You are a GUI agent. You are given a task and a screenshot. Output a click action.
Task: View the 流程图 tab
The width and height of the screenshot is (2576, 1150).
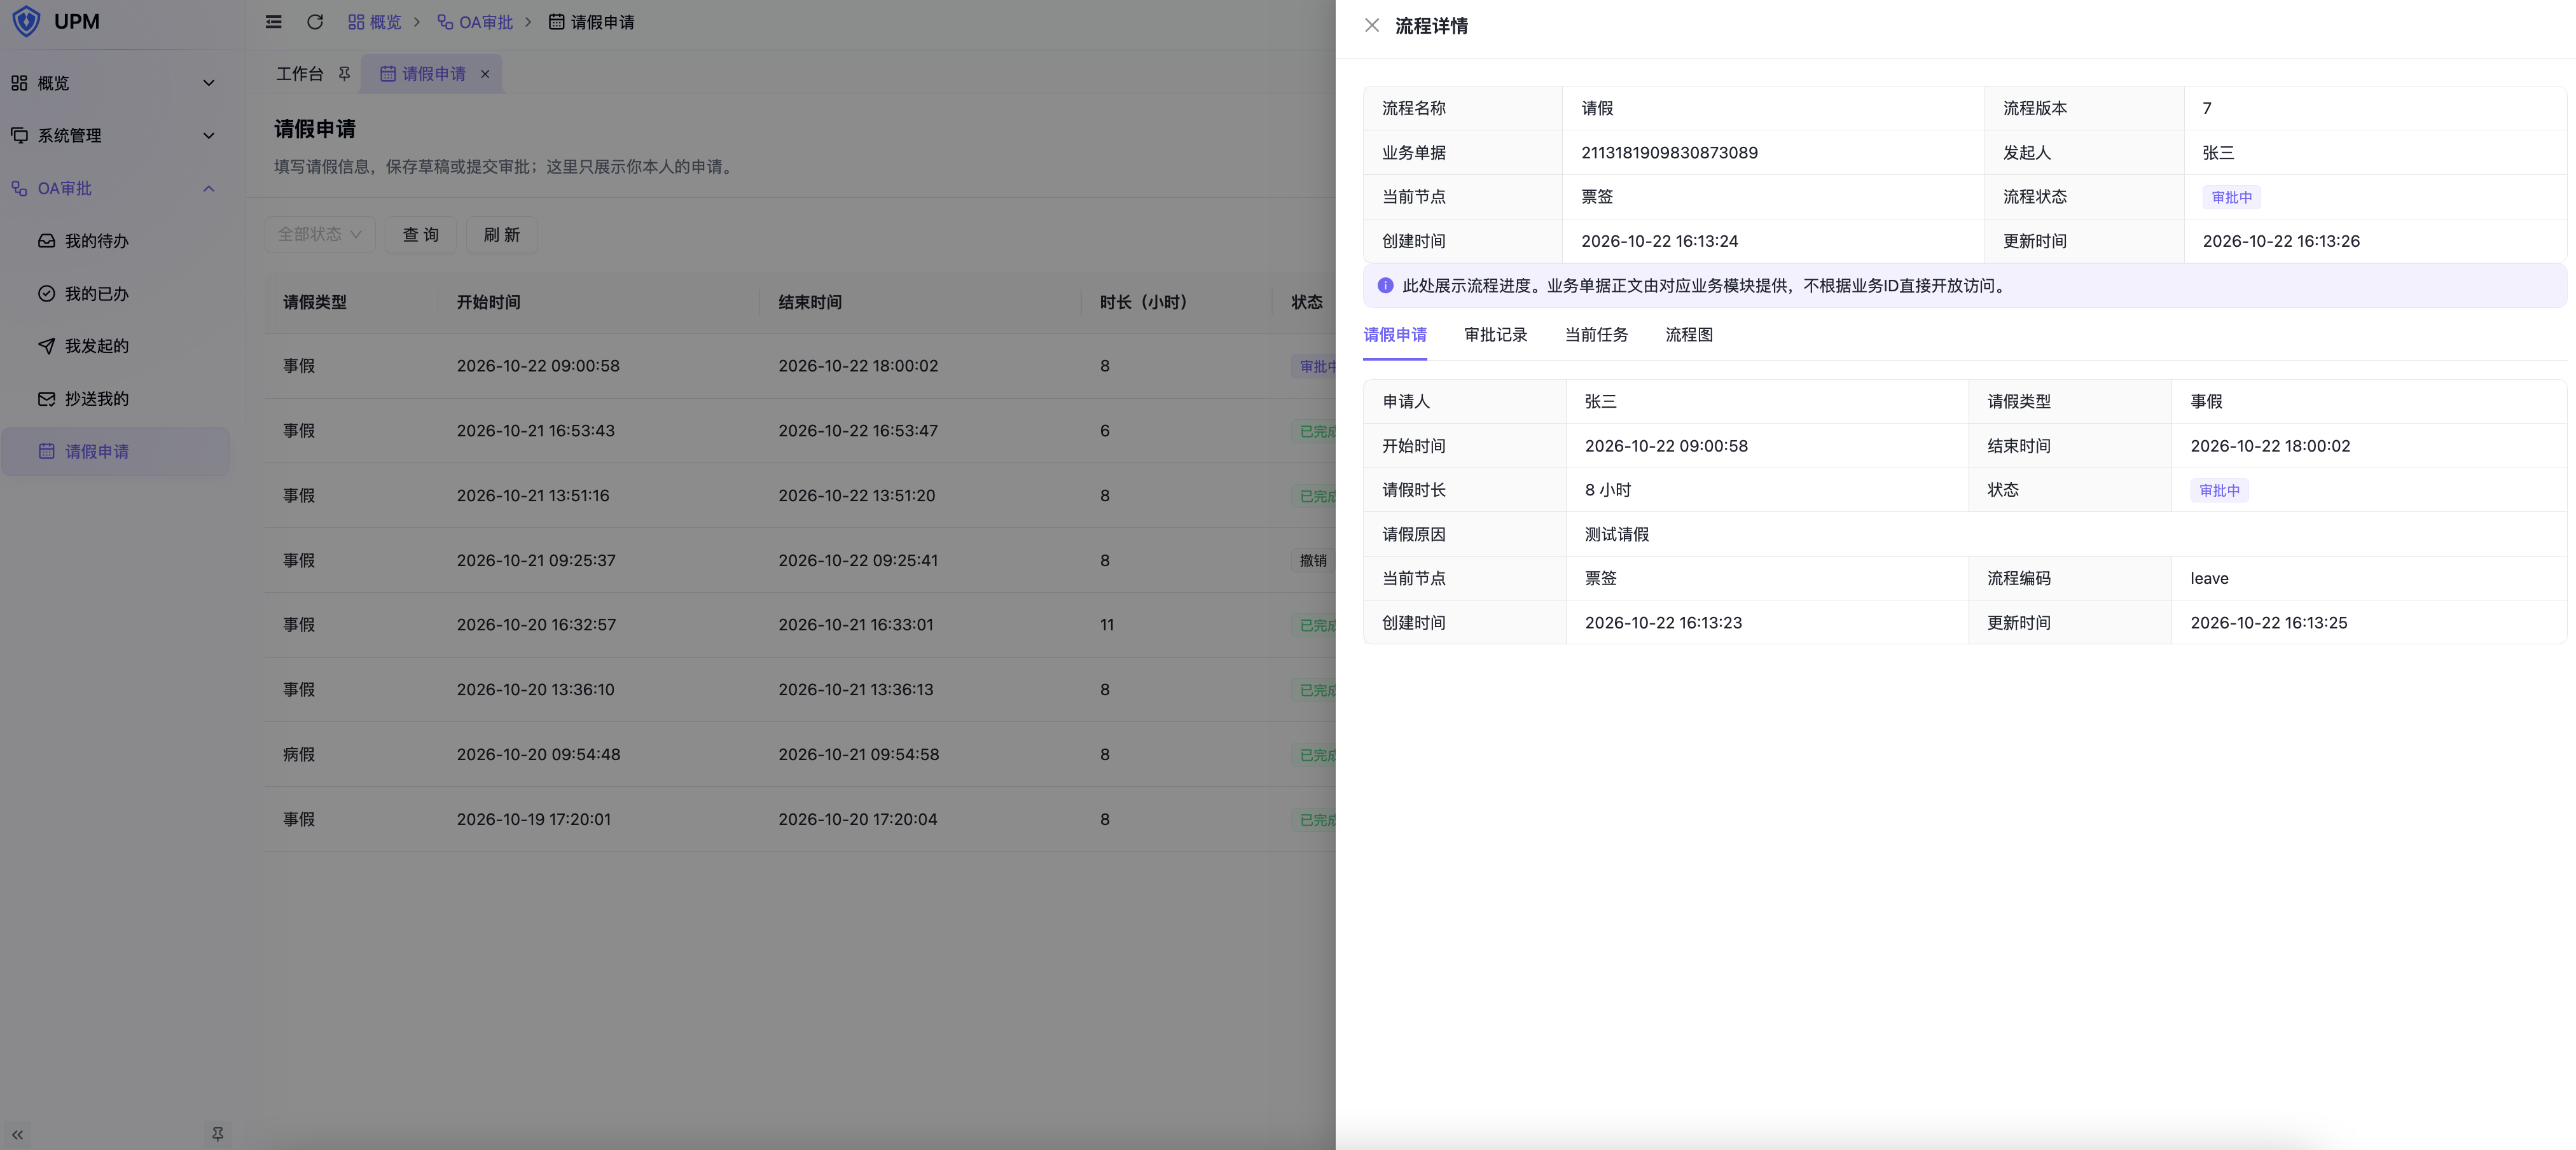click(x=1689, y=335)
